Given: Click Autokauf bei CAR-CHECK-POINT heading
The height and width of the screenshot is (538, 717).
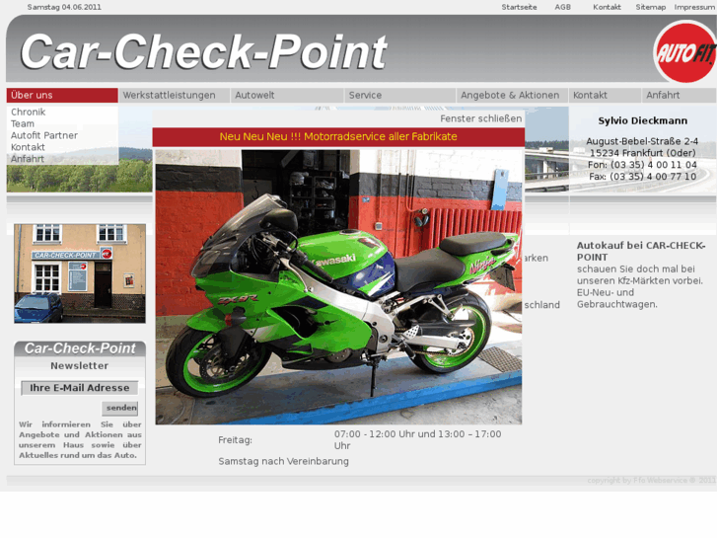Looking at the screenshot, I should pos(641,252).
